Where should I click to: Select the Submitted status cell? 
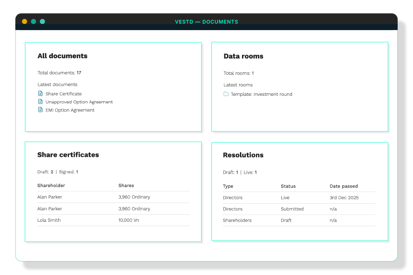click(292, 209)
